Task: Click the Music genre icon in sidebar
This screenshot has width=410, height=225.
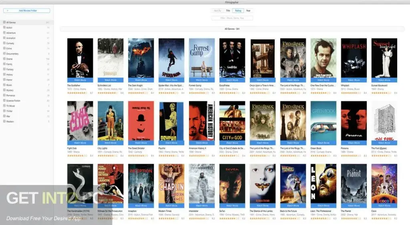Action: [4, 85]
